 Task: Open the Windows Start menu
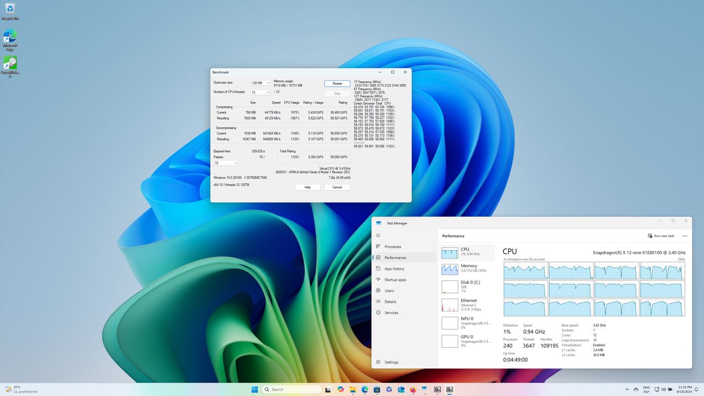pos(255,389)
